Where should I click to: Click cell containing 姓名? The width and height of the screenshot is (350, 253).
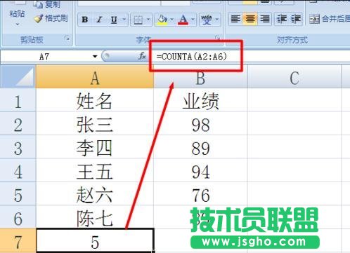[95, 101]
